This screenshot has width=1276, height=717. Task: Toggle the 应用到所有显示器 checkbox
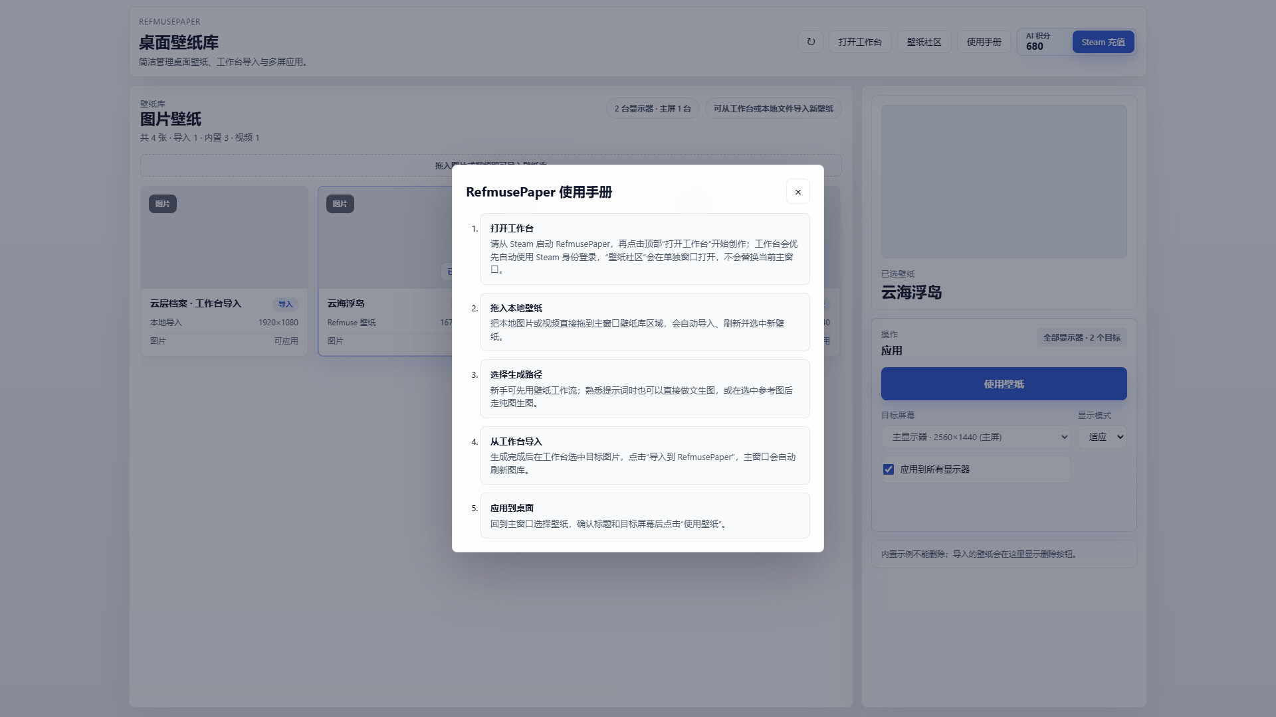pyautogui.click(x=889, y=469)
